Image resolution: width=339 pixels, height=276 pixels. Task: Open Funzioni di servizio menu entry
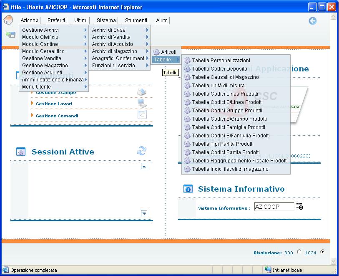pos(120,66)
